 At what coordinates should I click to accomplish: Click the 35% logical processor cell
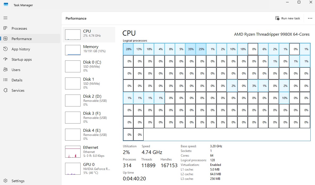191,49
